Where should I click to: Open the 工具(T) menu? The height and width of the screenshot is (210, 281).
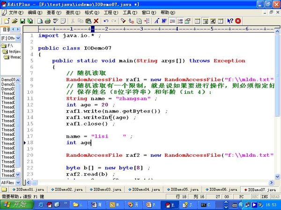click(130, 13)
